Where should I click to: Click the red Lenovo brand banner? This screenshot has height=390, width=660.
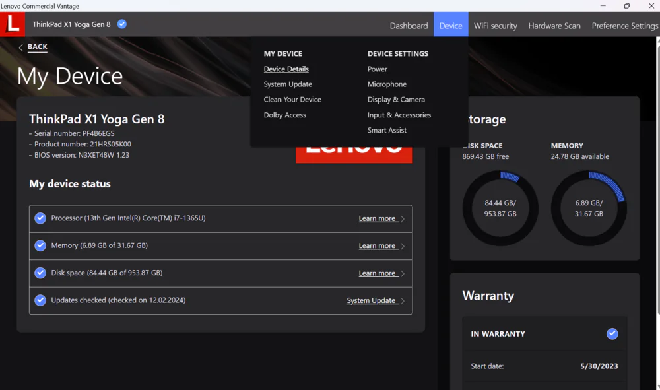coord(354,154)
